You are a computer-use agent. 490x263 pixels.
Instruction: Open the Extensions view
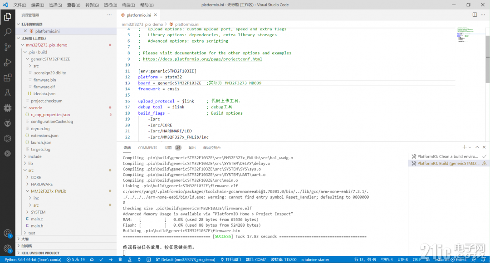pyautogui.click(x=8, y=78)
